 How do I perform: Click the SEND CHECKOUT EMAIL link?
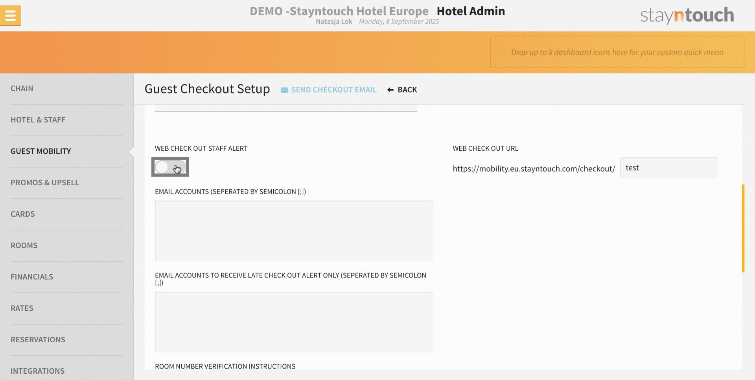pos(334,90)
